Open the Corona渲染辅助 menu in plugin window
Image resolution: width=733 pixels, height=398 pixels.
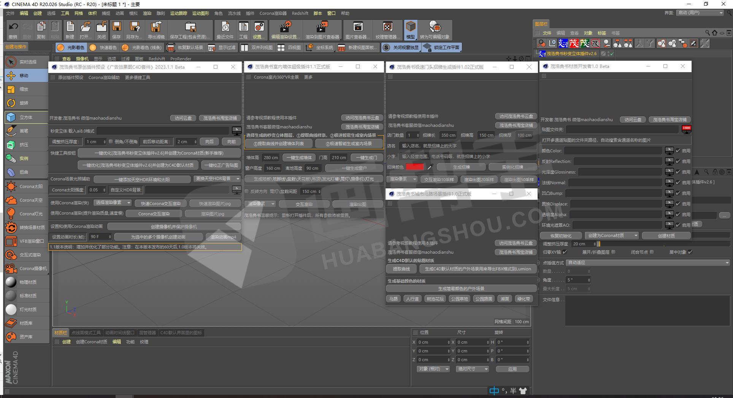point(104,77)
